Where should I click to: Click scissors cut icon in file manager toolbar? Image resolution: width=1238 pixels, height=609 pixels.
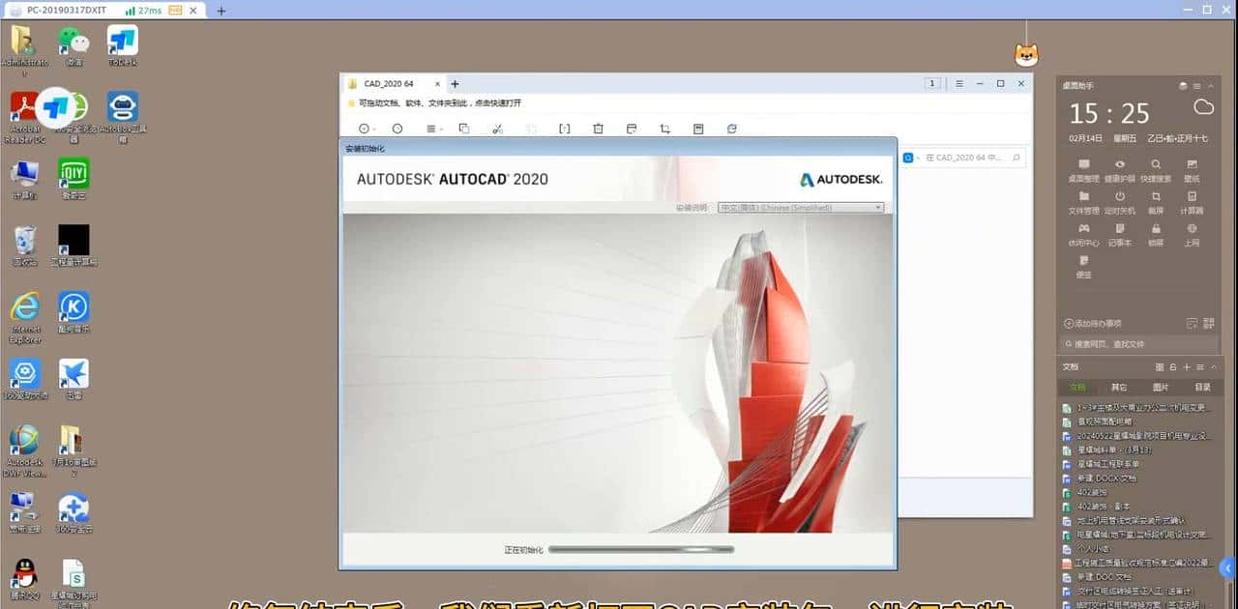[497, 129]
